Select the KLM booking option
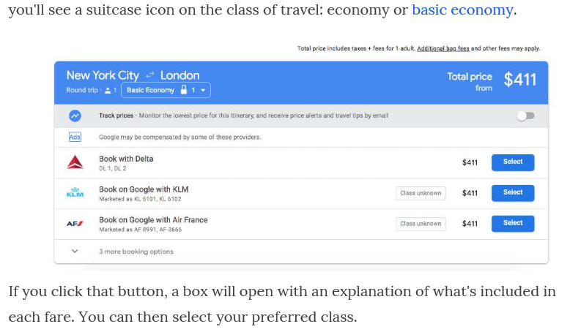This screenshot has width=570, height=332. pos(513,192)
